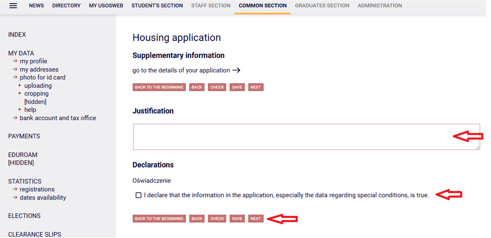Open the My USOSweb tab
491x238 pixels.
coord(106,6)
